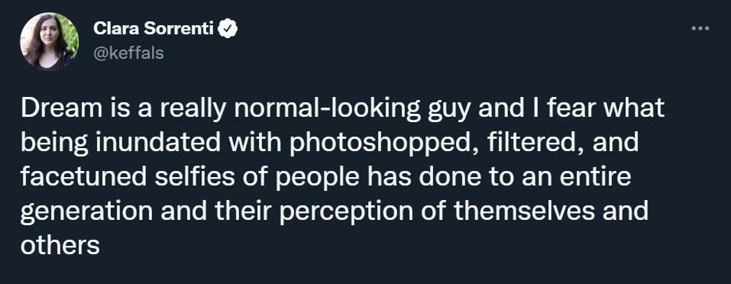The image size is (731, 284).
Task: Click the word 'themselves' in the tweet
Action: [525, 211]
